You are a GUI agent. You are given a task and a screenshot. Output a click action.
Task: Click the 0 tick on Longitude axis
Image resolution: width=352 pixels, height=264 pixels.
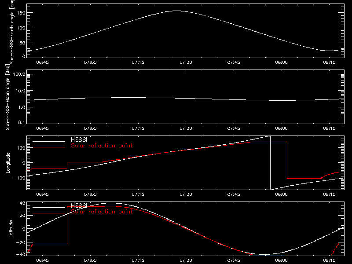point(24,163)
